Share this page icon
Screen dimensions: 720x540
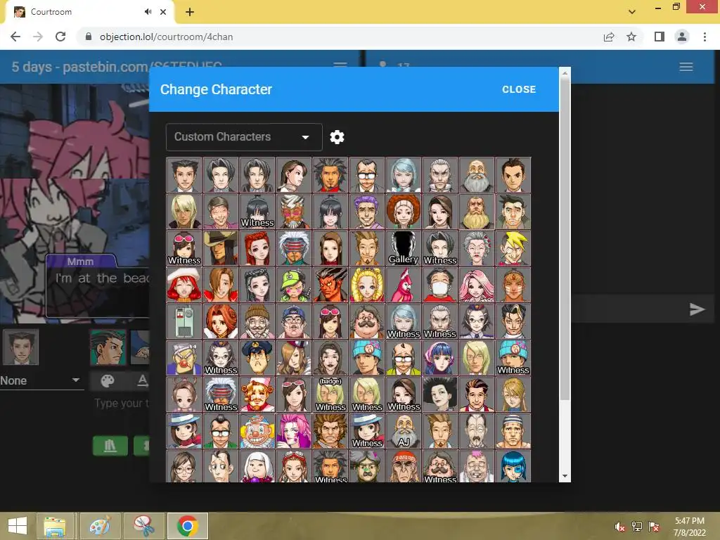pos(609,37)
